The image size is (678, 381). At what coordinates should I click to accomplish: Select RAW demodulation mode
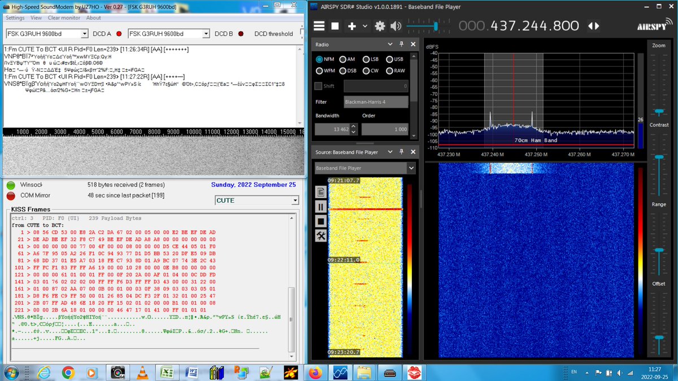(x=395, y=71)
